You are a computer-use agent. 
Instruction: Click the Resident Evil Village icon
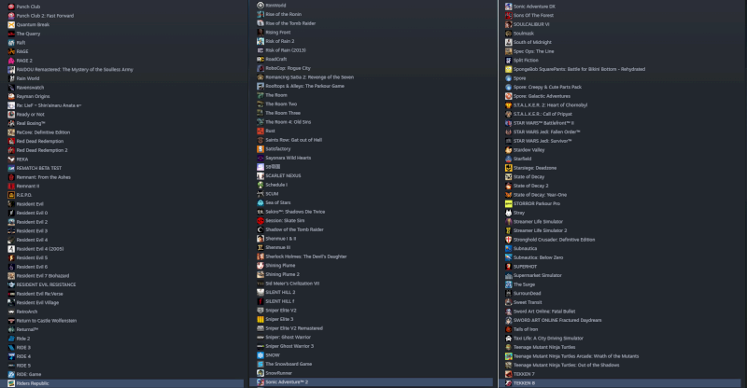(x=11, y=302)
